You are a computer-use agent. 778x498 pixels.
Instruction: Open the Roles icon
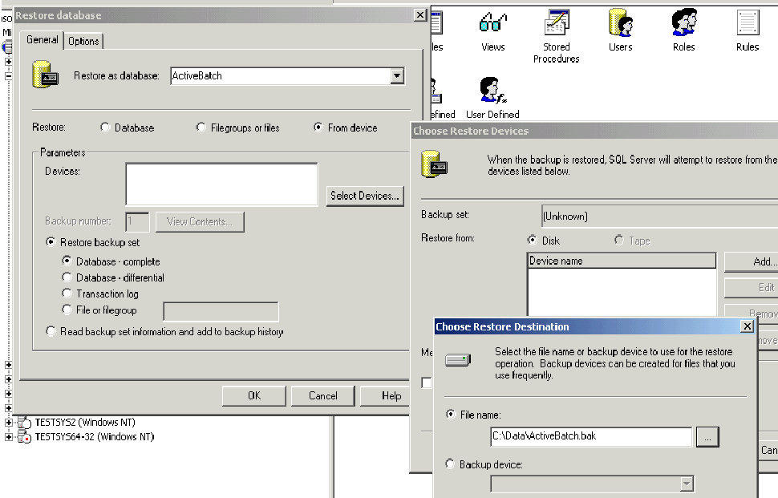click(683, 24)
